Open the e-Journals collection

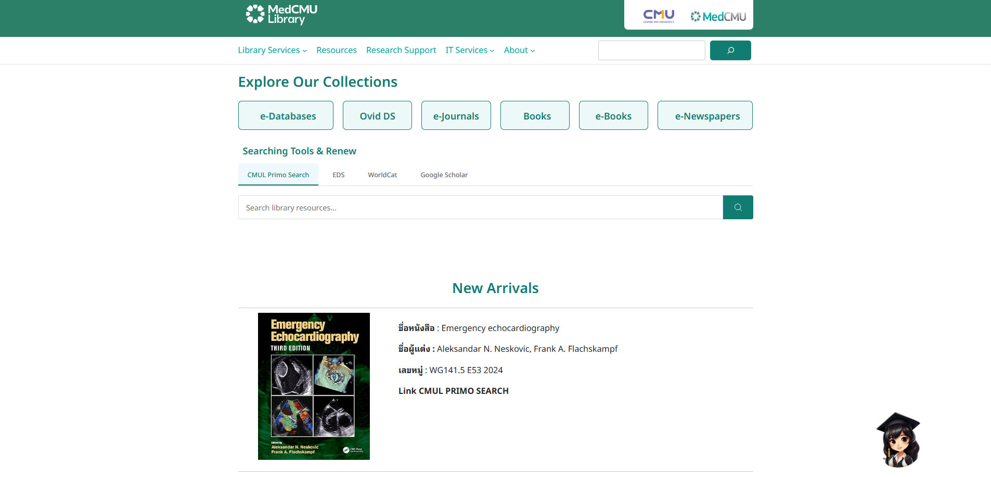point(456,115)
